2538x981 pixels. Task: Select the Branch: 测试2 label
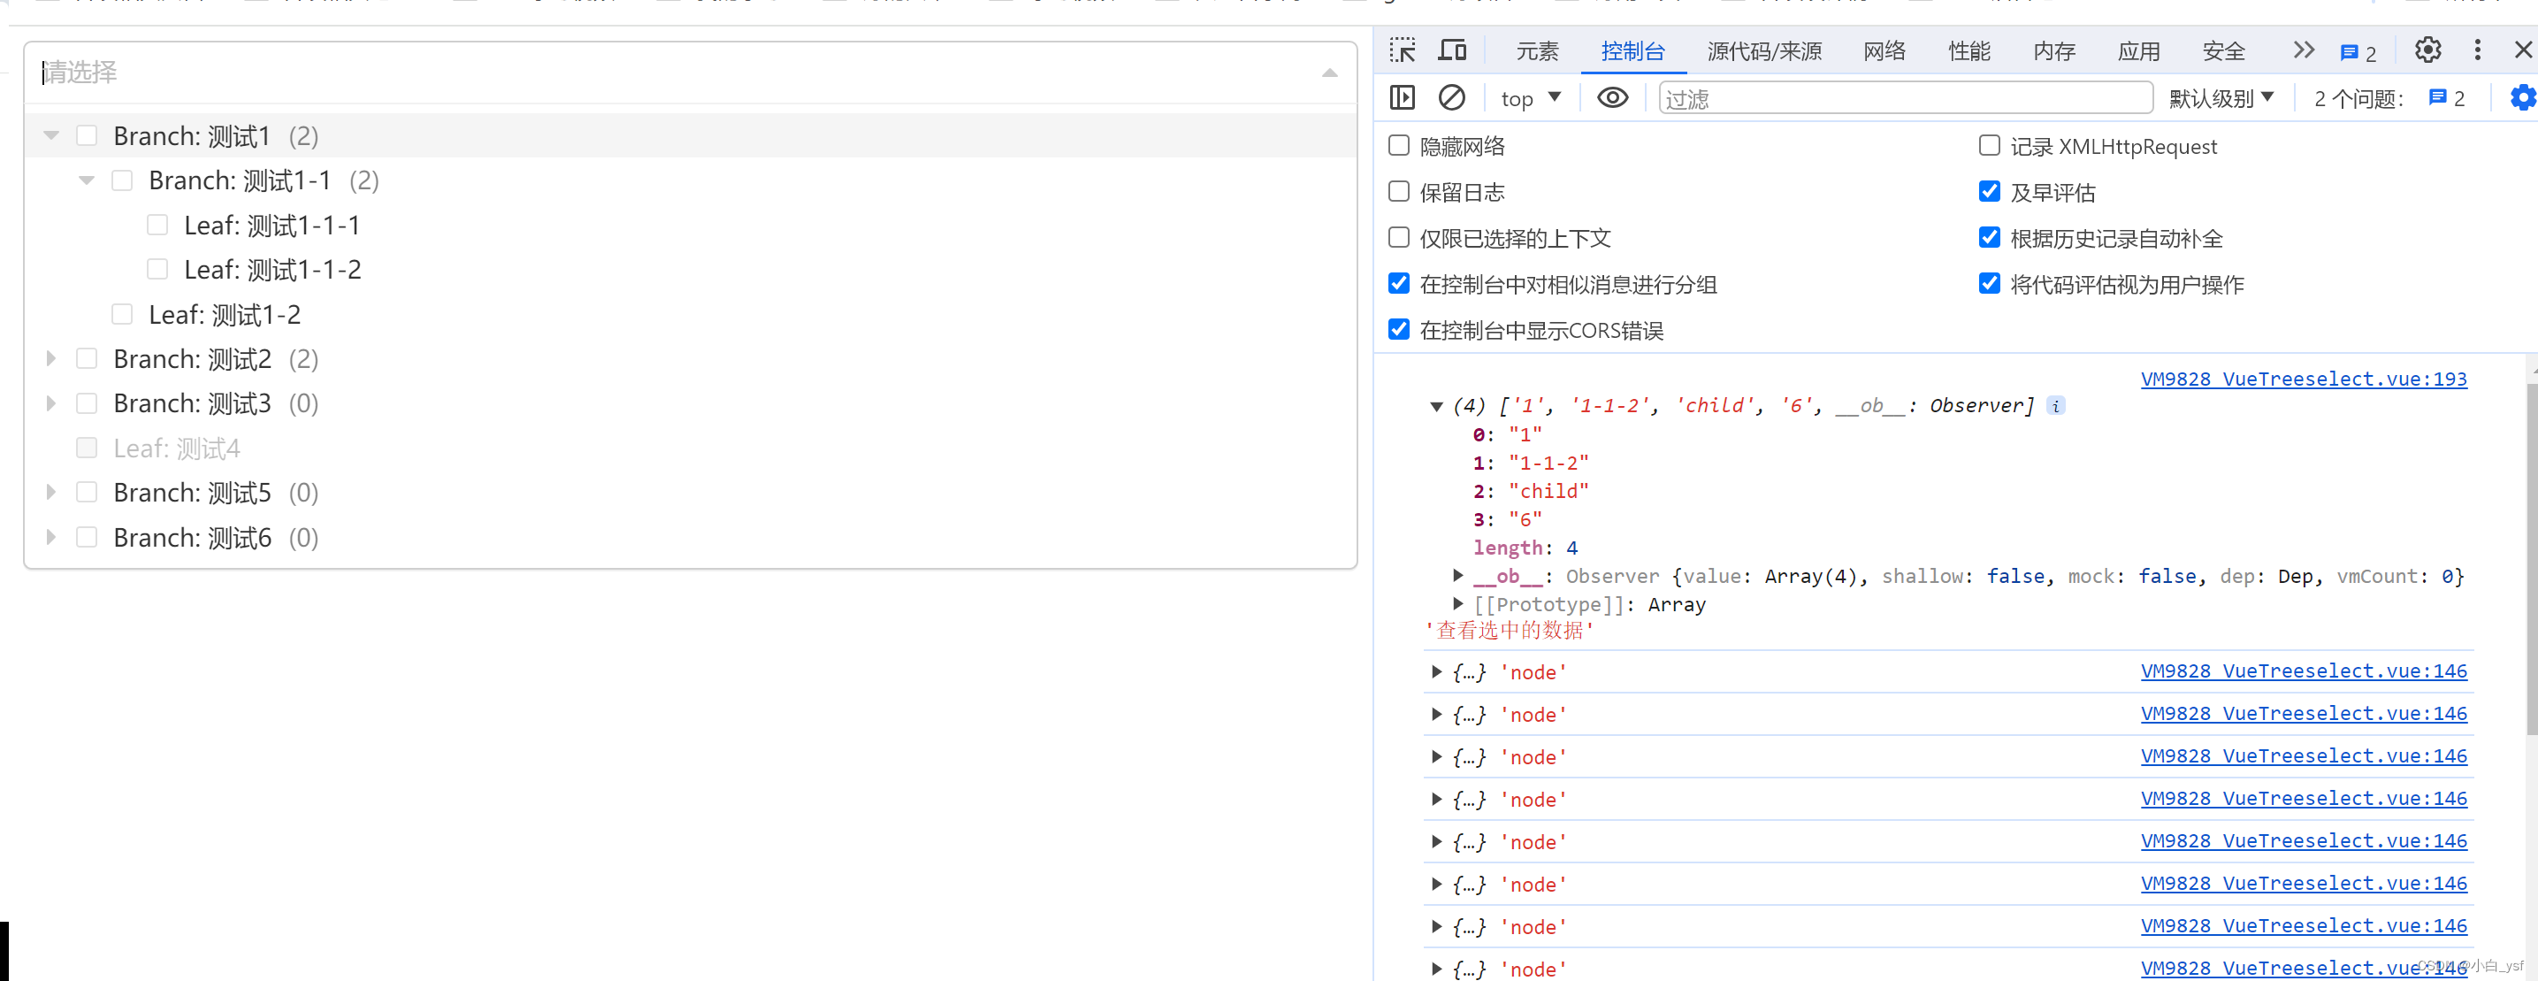click(x=192, y=359)
